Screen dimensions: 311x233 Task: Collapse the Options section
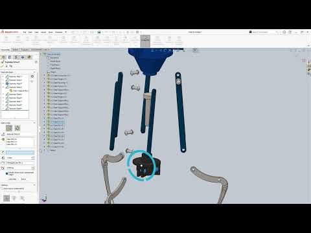click(x=34, y=185)
